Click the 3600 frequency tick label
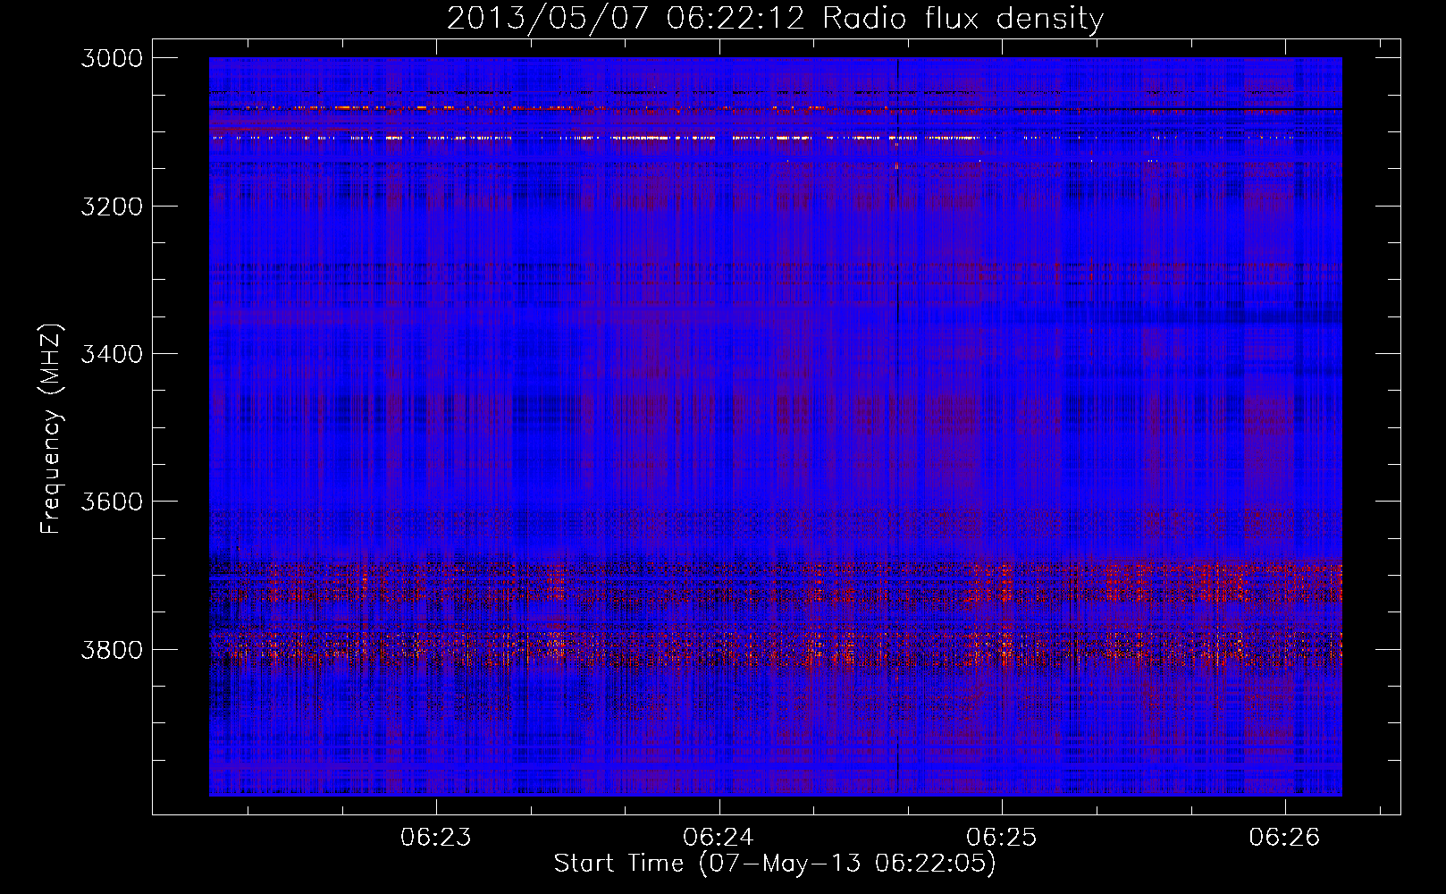The image size is (1446, 894). (x=112, y=502)
